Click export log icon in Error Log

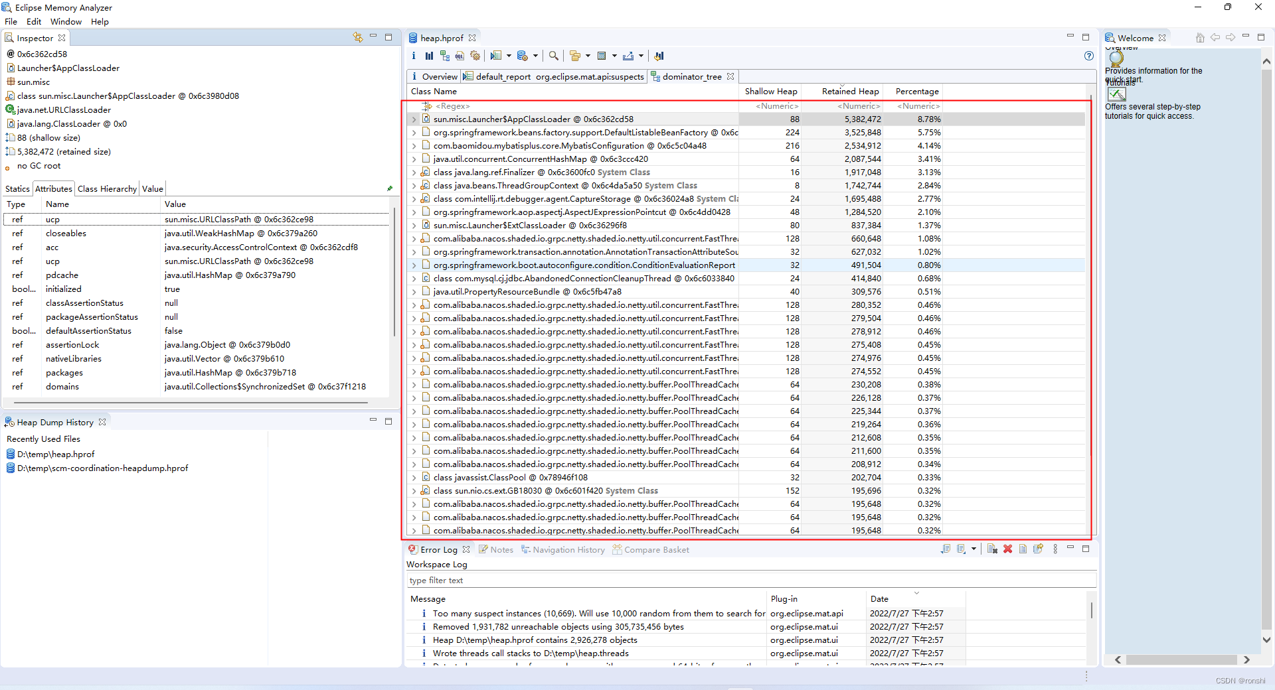(x=946, y=549)
